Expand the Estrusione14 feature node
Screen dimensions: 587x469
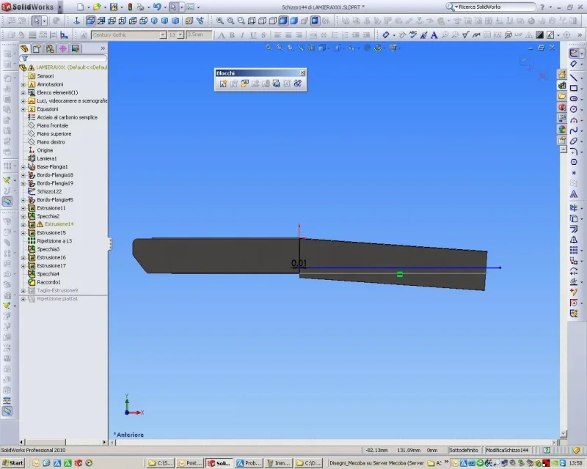click(x=23, y=225)
